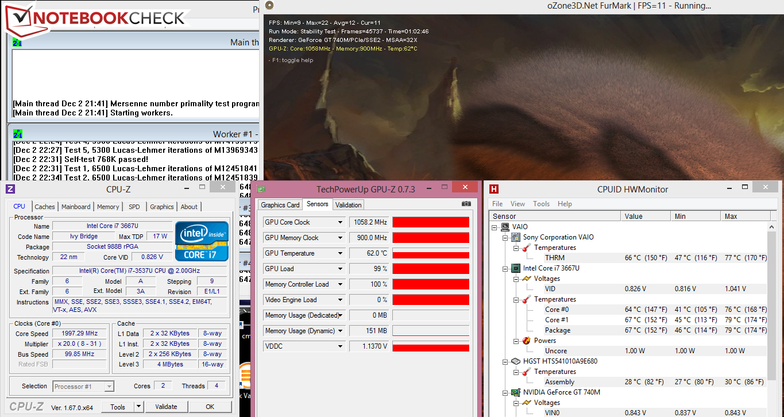784x417 pixels.
Task: Take a GPU-Z screenshot with the camera icon
Action: click(466, 204)
